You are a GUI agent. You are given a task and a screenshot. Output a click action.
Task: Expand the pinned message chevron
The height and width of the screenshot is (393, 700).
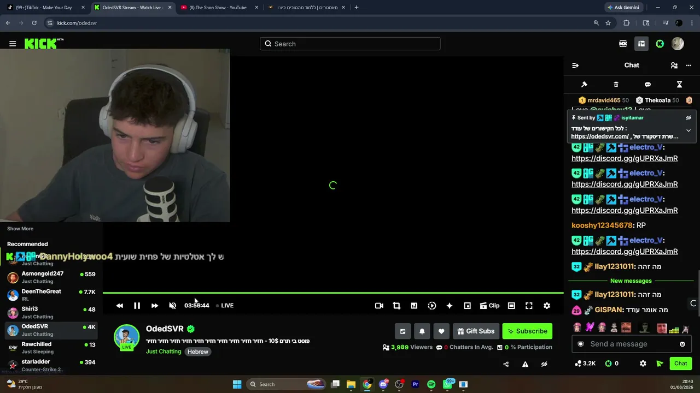pos(689,130)
